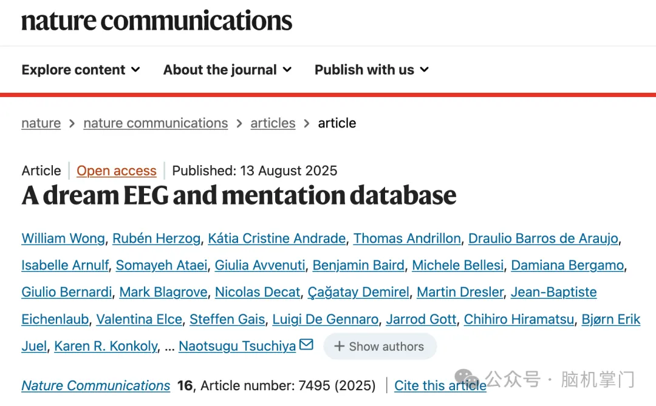656x406 pixels.
Task: Click the Open access link
Action: (x=117, y=171)
